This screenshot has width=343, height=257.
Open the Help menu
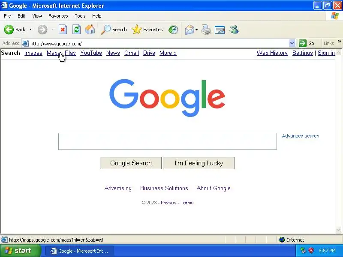97,16
